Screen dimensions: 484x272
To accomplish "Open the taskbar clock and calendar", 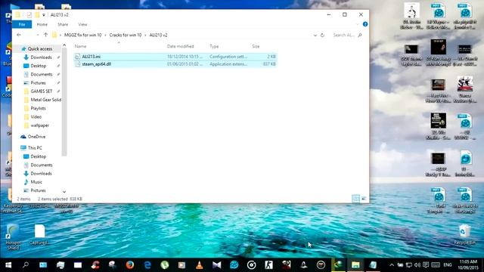I will 469,265.
